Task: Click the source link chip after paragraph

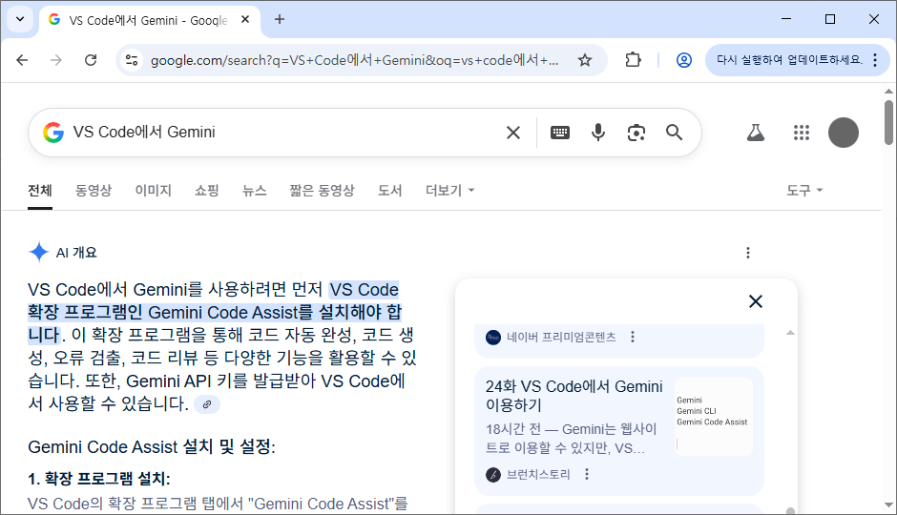Action: coord(207,404)
